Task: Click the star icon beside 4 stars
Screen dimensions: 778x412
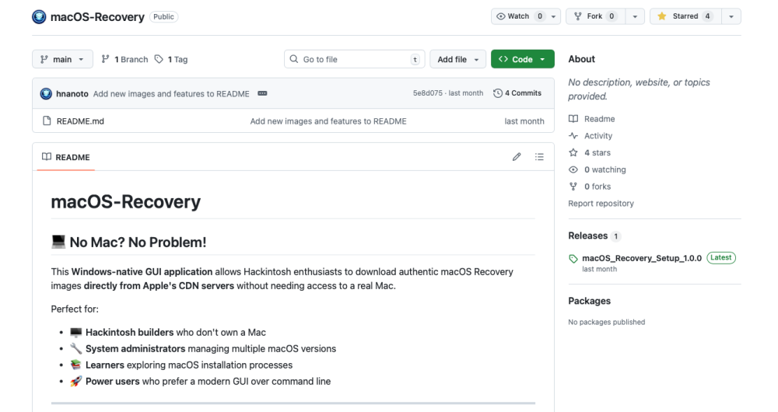Action: click(573, 152)
